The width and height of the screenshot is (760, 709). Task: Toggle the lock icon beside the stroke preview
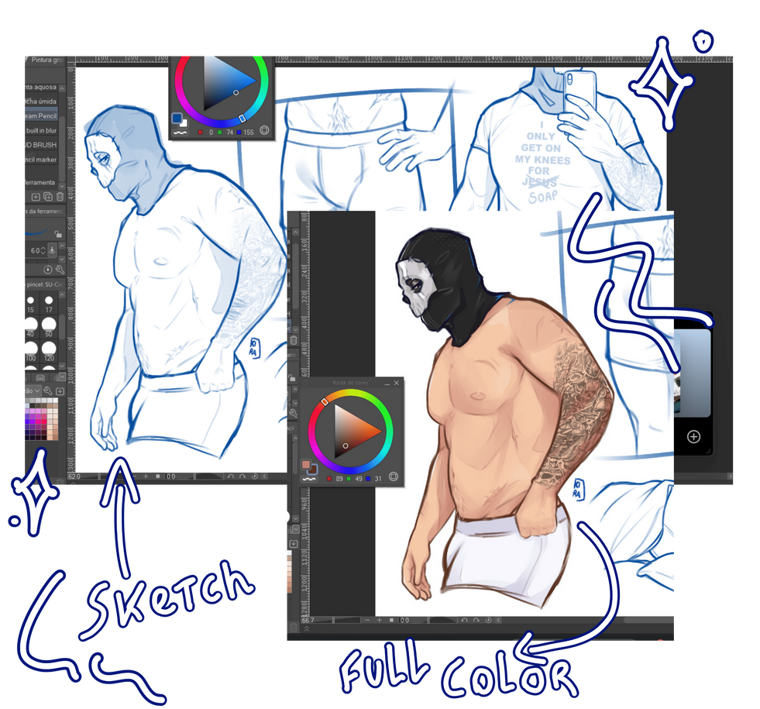59,234
